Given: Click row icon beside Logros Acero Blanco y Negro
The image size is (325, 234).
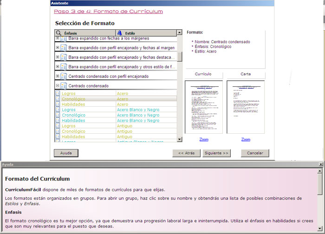Looking at the screenshot, I should [x=58, y=110].
